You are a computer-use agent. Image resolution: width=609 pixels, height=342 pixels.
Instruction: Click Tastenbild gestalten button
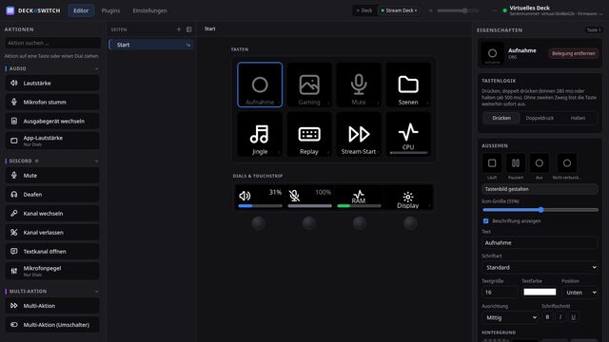[540, 189]
